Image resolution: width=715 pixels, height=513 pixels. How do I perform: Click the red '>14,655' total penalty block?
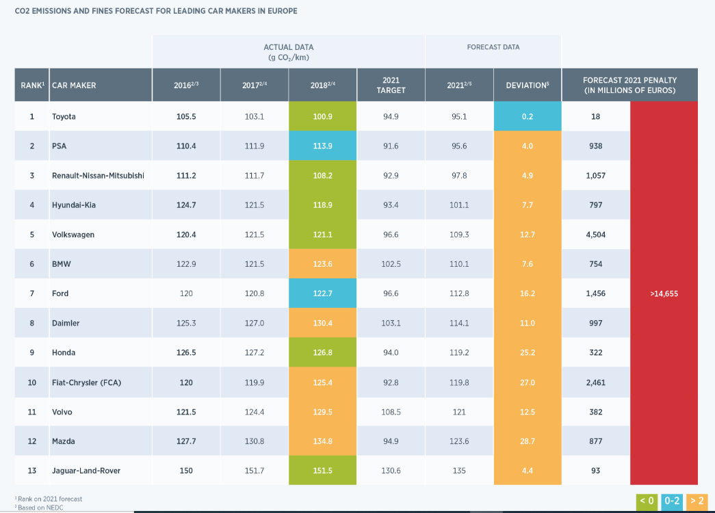click(x=664, y=293)
